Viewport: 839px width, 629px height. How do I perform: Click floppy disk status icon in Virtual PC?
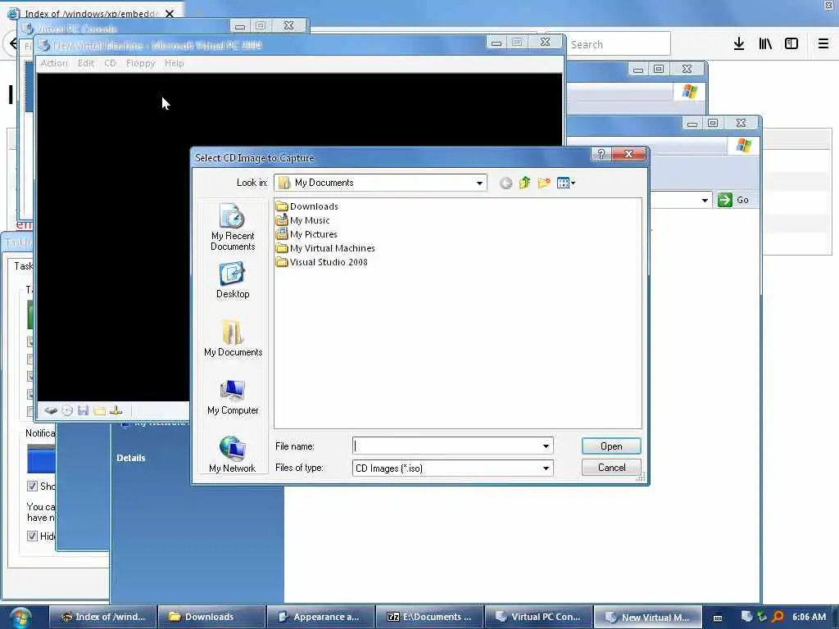tap(83, 411)
